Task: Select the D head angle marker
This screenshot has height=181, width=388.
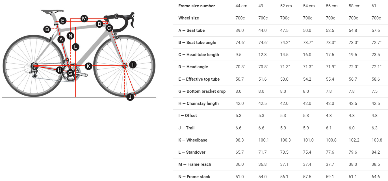Action: [99, 24]
